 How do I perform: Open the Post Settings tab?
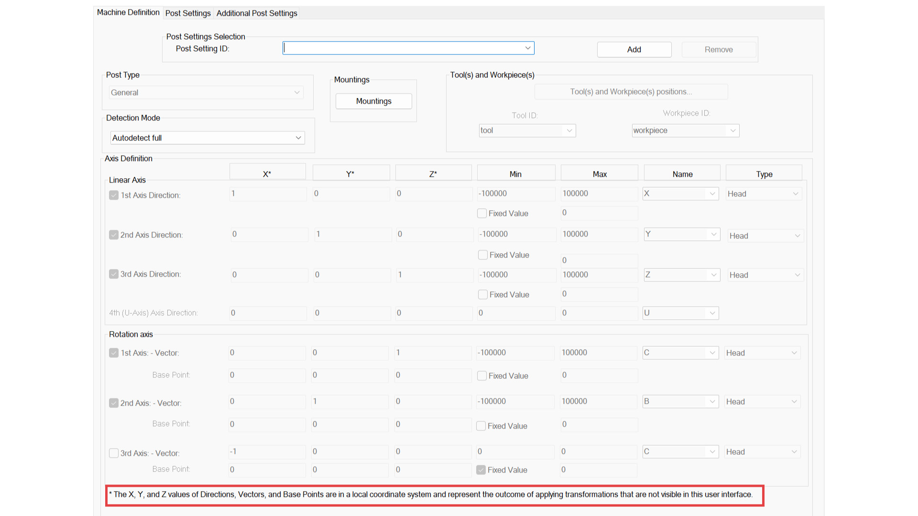188,13
